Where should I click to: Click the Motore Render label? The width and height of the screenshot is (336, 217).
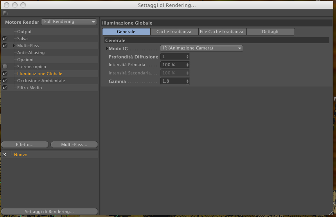pyautogui.click(x=22, y=22)
